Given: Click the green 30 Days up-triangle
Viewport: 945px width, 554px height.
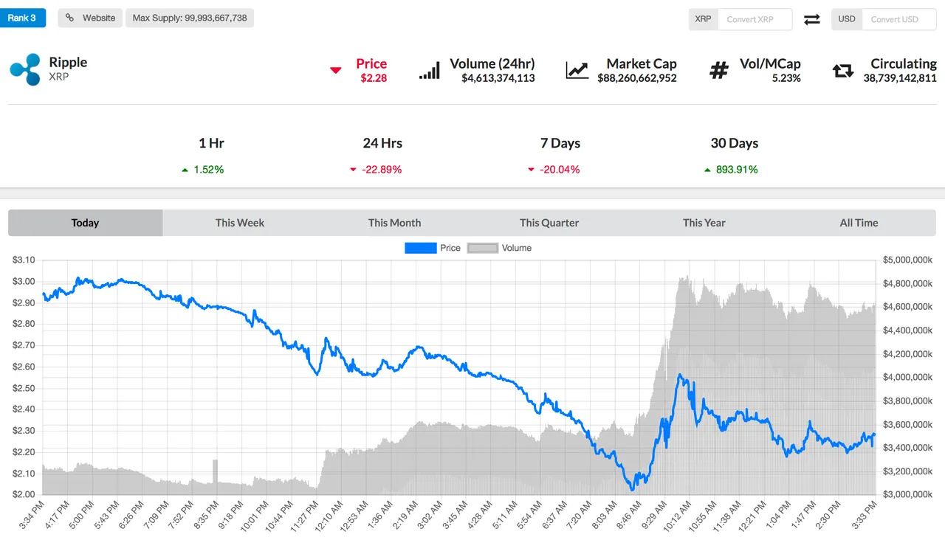Looking at the screenshot, I should coord(707,170).
